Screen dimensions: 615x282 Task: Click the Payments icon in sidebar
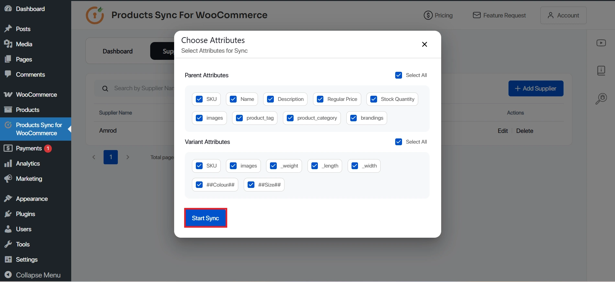pyautogui.click(x=8, y=148)
